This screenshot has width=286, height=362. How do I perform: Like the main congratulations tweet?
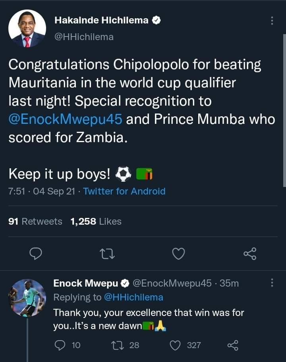[x=179, y=253]
